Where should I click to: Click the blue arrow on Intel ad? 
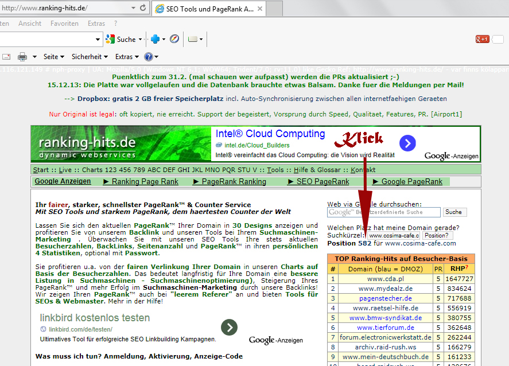coord(407,143)
